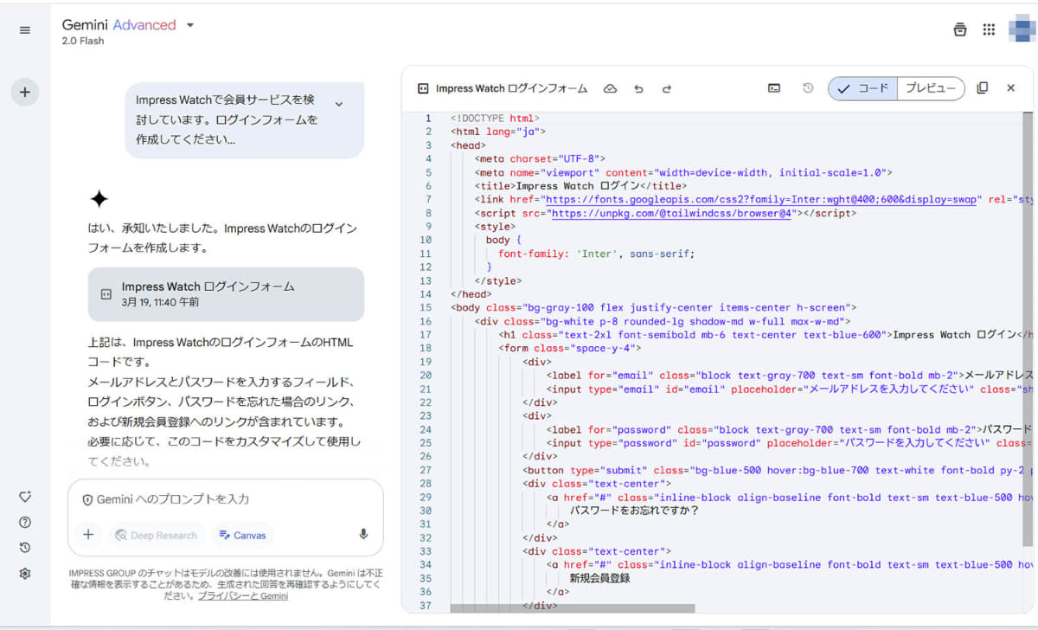Click the microphone icon for voice input
This screenshot has height=630, width=1038.
363,535
